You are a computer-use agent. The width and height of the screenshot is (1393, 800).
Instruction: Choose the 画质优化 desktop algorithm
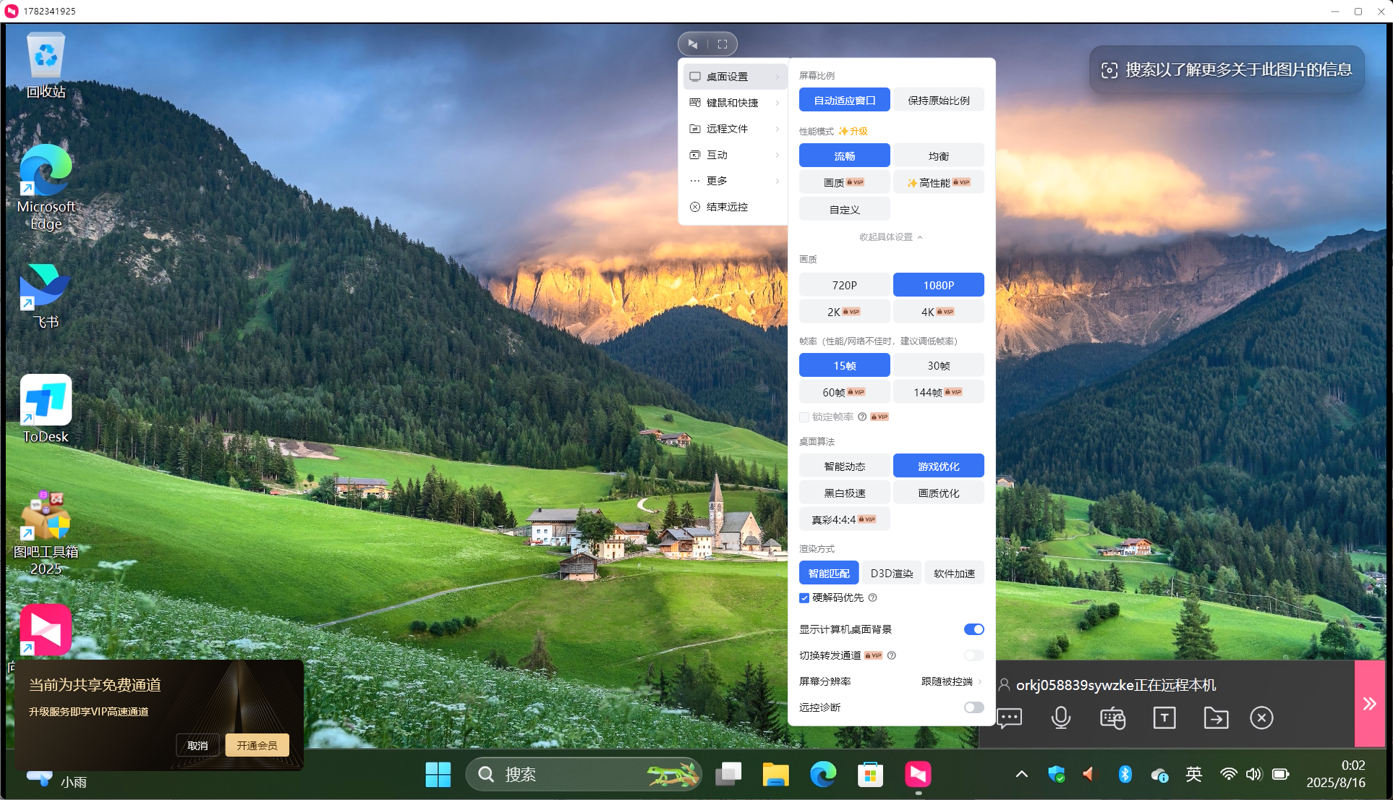click(x=938, y=493)
